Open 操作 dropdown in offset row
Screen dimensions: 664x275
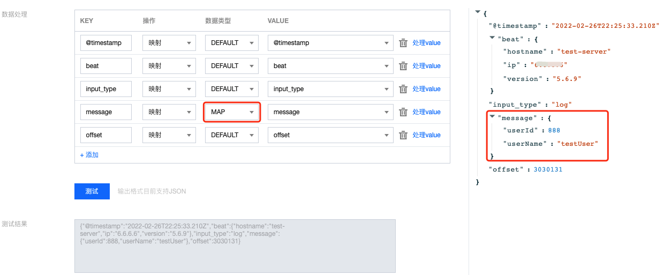click(169, 135)
